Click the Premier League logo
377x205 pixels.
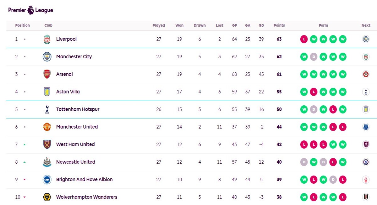tap(30, 10)
